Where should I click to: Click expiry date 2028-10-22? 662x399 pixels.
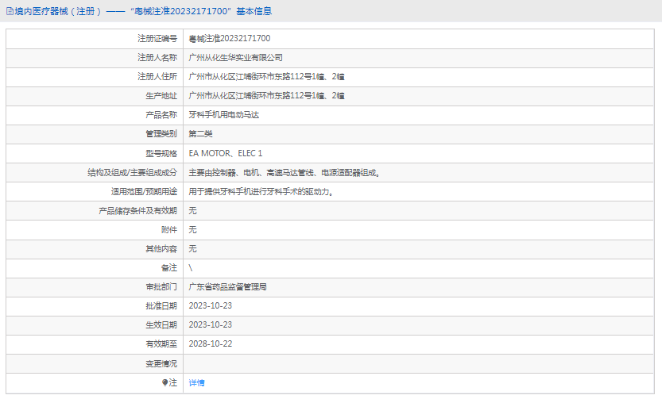(x=211, y=343)
